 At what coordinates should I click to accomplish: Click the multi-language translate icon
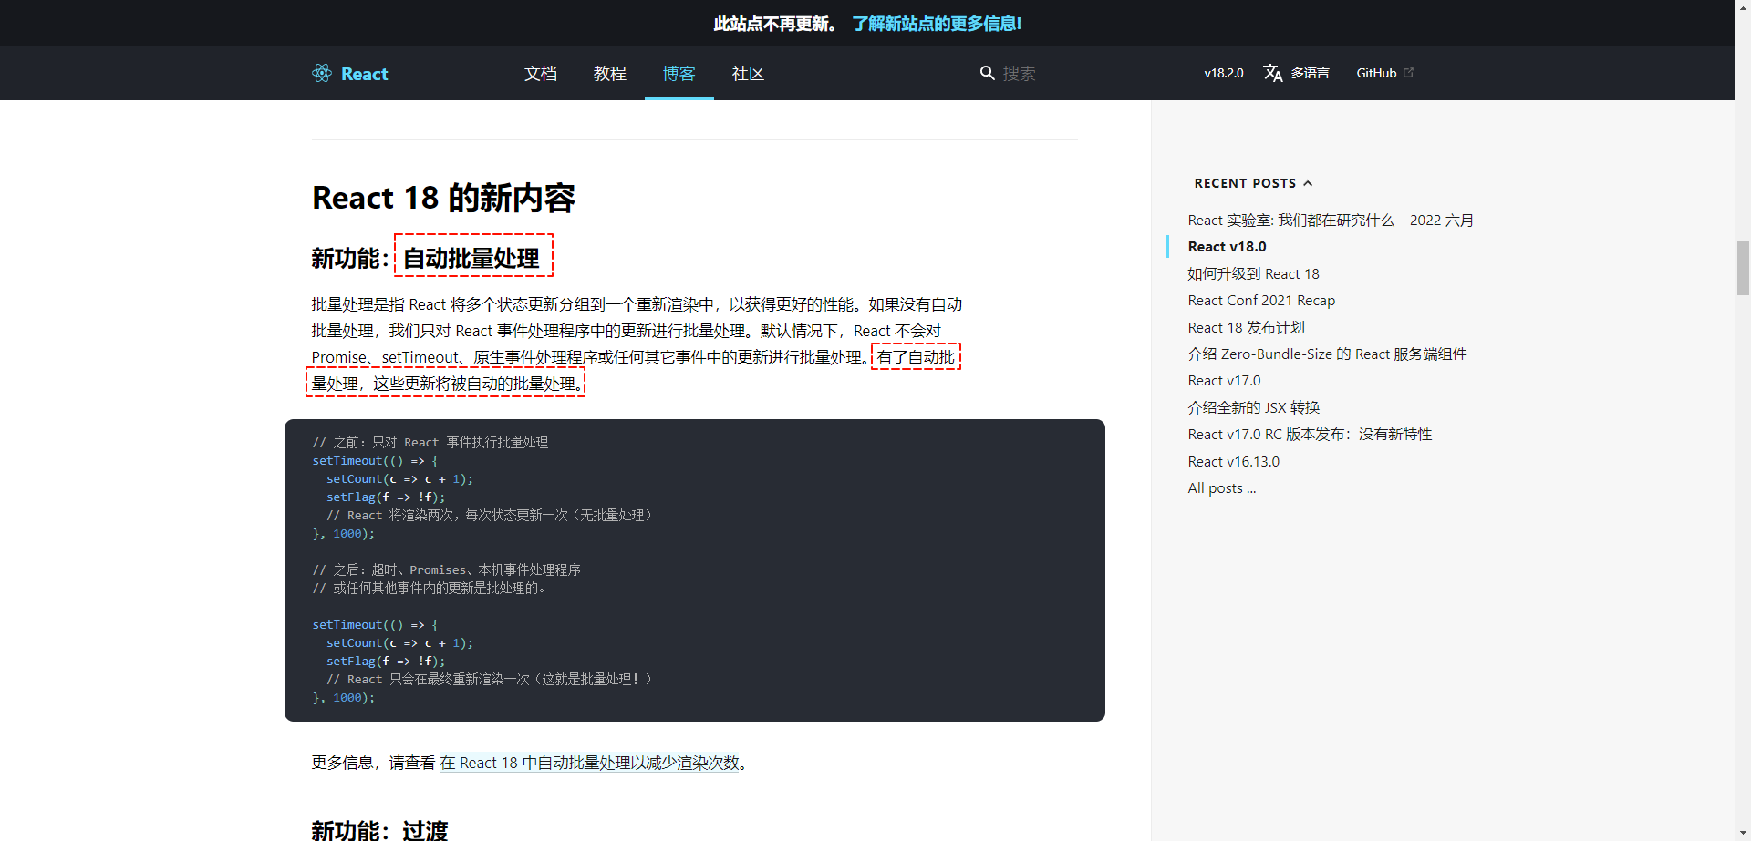[x=1272, y=73]
